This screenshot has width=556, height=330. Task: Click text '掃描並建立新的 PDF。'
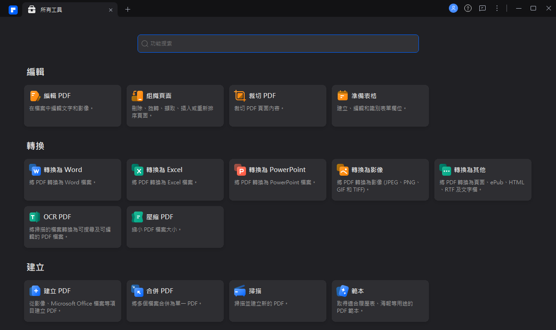(261, 304)
